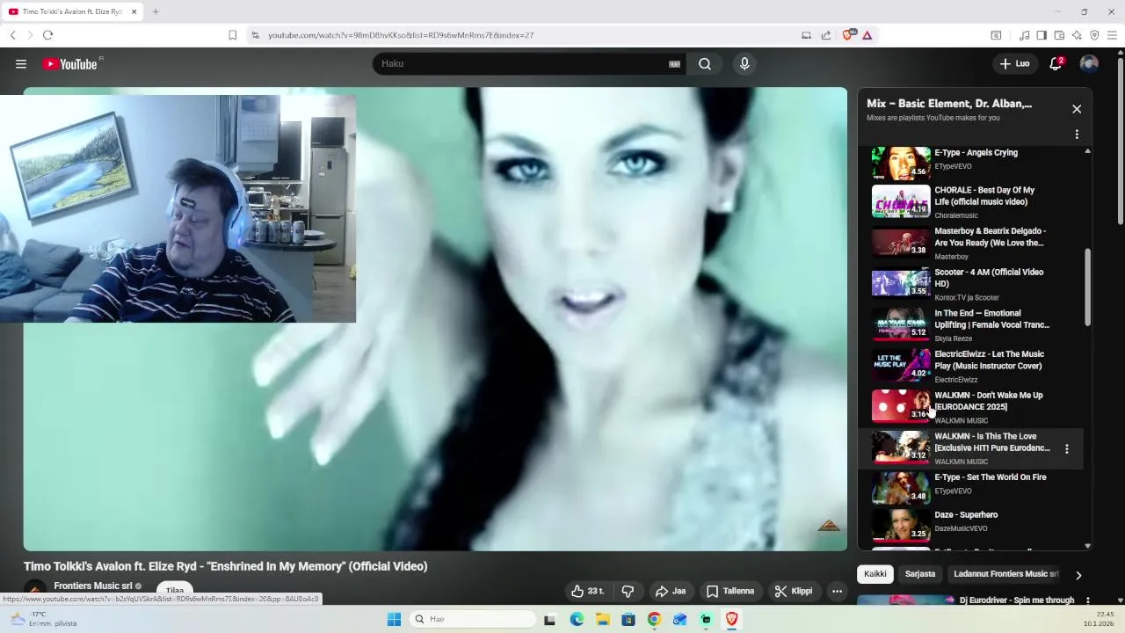1125x633 pixels.
Task: Open Leo AI sparkle icon
Action: tap(1077, 35)
